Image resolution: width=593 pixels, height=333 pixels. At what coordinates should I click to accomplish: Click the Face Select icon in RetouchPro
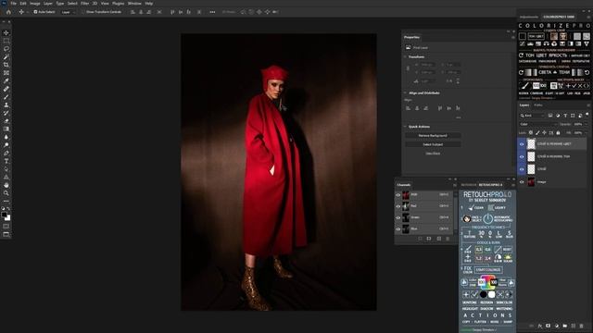466,218
